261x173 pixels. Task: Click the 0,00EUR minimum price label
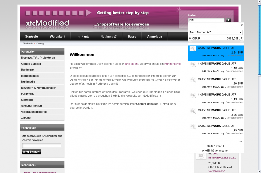click(x=194, y=38)
